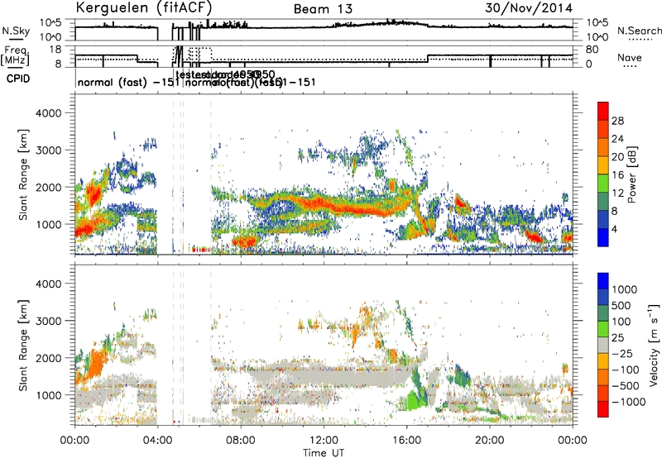This screenshot has height=458, width=662.
Task: Select "Slant Range [km]" label of power panel
Action: [x=23, y=174]
